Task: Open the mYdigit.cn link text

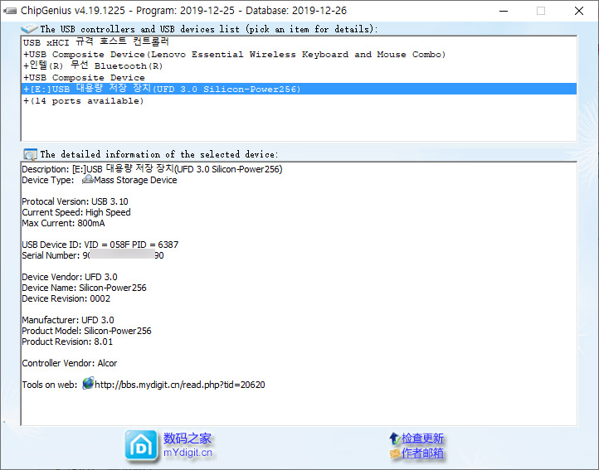Action: [187, 453]
